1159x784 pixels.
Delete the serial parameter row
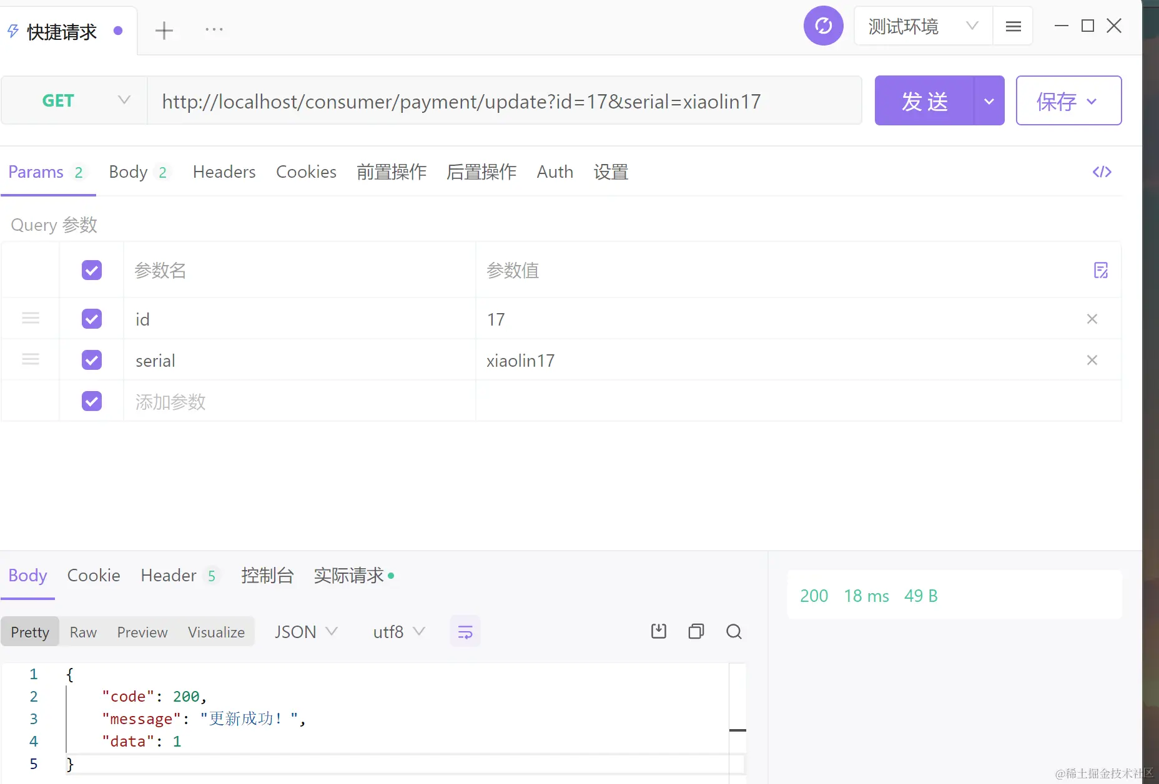(x=1092, y=360)
